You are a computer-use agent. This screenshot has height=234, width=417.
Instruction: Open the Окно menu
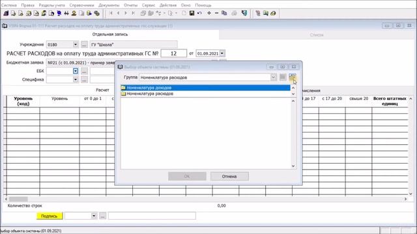186,5
